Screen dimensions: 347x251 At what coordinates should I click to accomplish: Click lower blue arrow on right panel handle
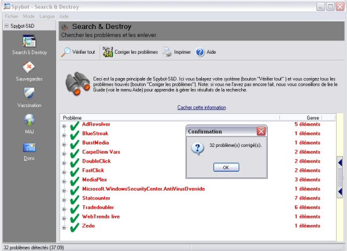pos(340,191)
